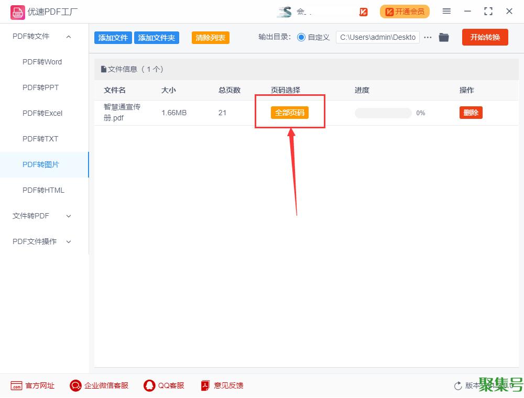Switch to PDF转Excel
Viewport: 524px width, 398px height.
[x=42, y=113]
